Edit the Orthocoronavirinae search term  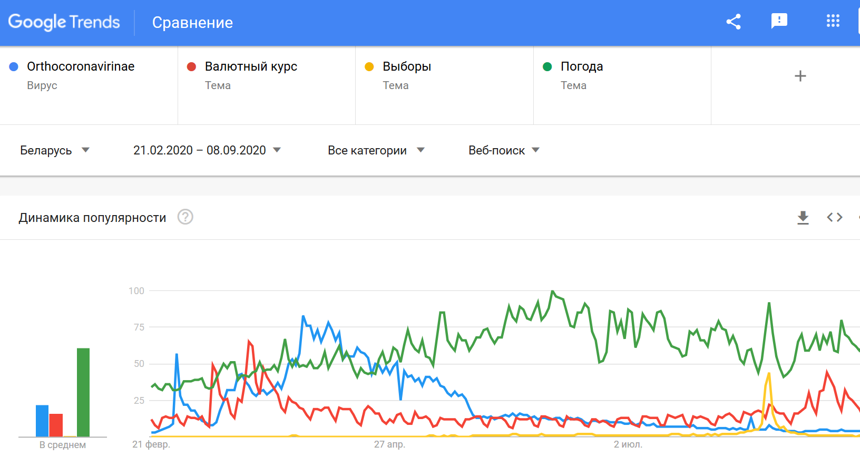[x=81, y=66]
